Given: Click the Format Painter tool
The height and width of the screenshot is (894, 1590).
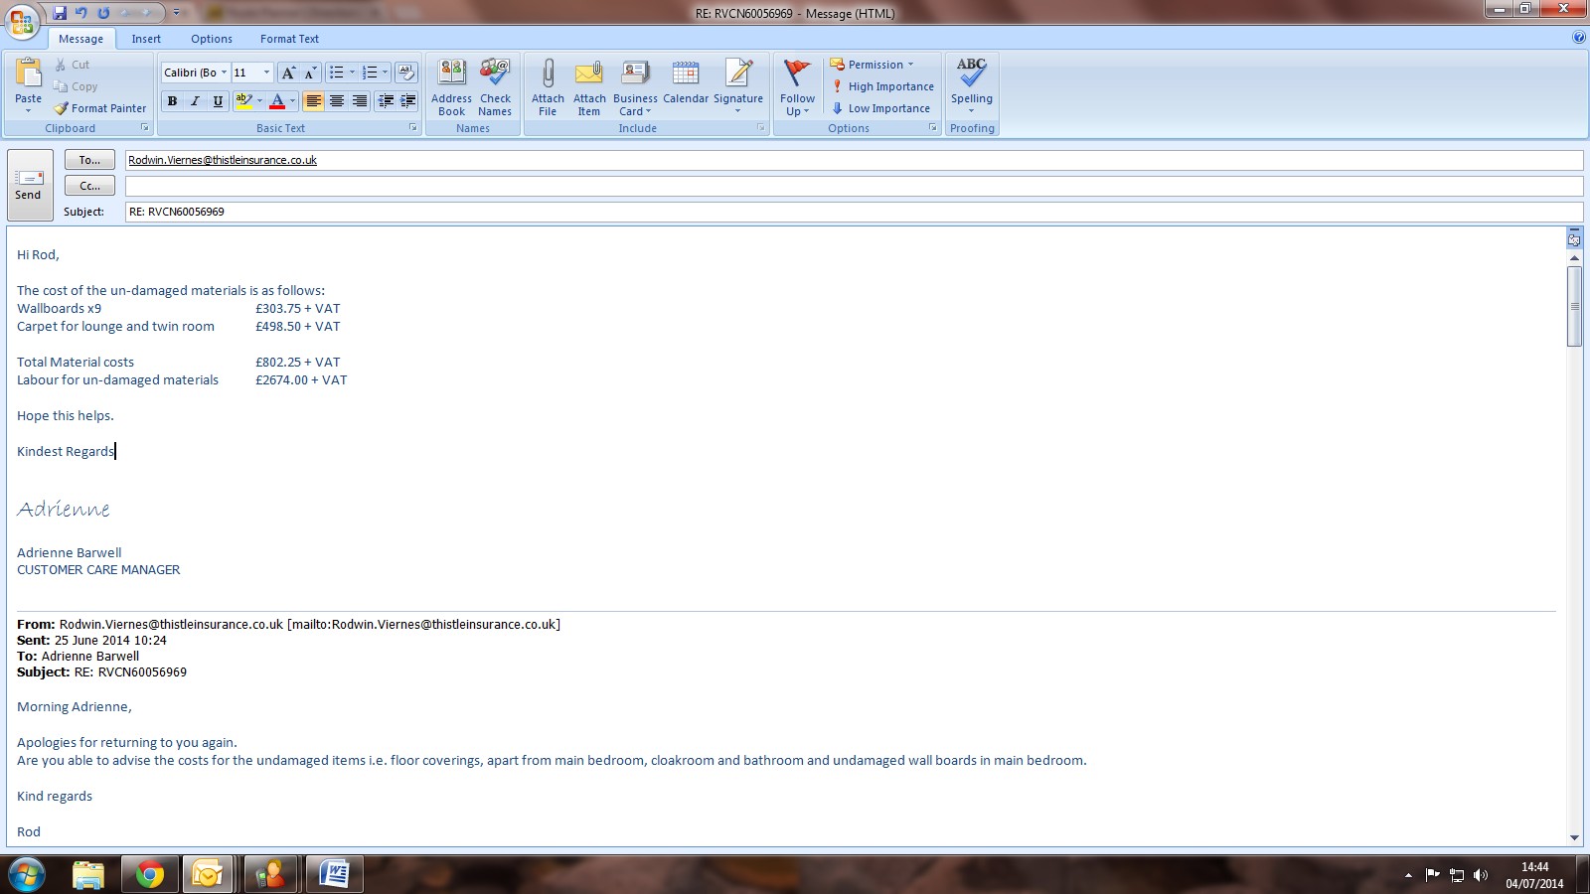Looking at the screenshot, I should pos(100,108).
